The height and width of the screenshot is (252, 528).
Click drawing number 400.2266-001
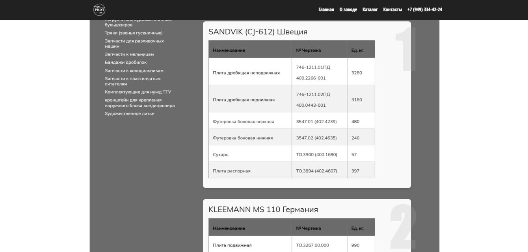tap(311, 78)
